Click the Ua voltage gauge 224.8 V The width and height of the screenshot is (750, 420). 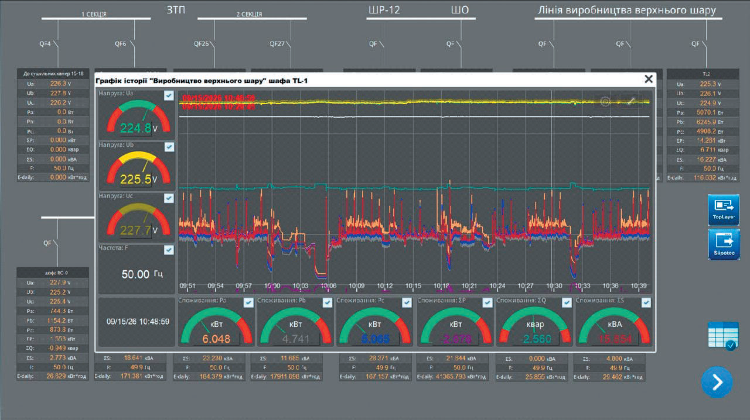click(x=138, y=118)
